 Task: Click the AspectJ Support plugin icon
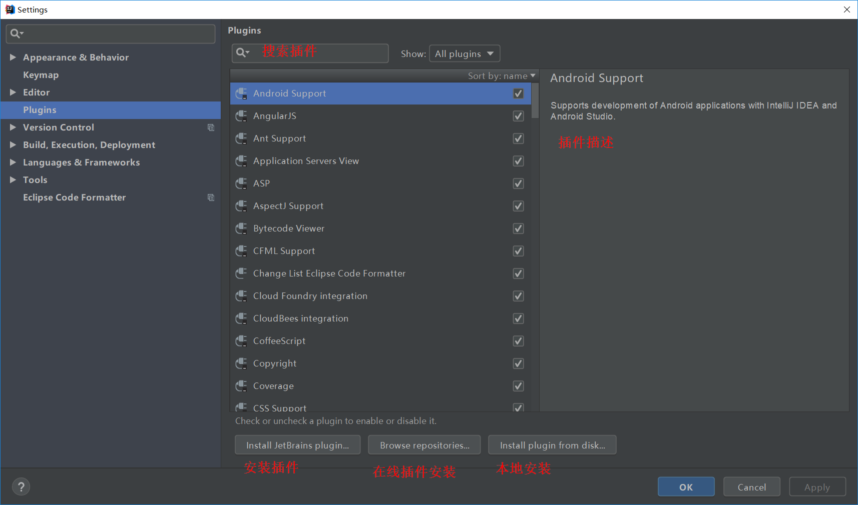click(x=241, y=206)
